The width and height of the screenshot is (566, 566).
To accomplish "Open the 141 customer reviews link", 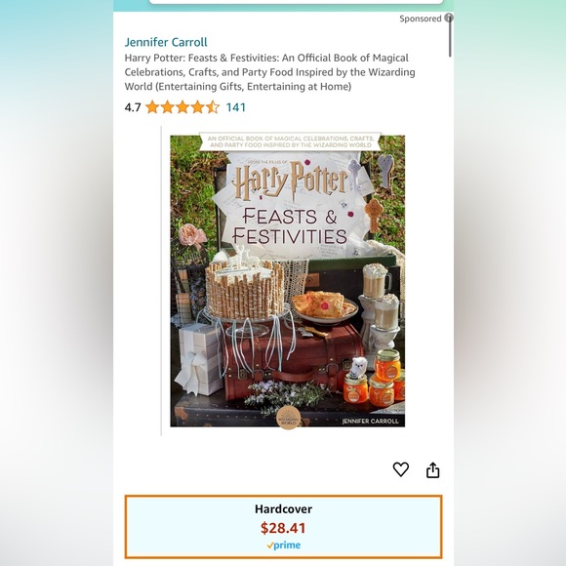I will pos(236,107).
